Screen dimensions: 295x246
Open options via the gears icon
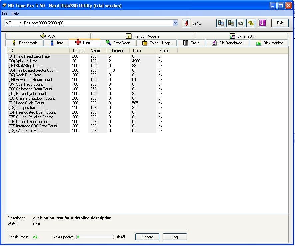click(x=251, y=23)
